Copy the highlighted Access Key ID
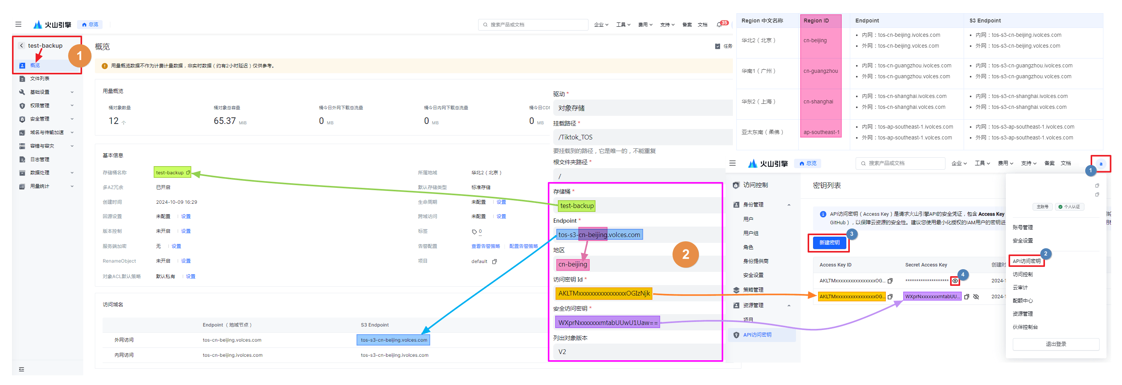 click(890, 297)
